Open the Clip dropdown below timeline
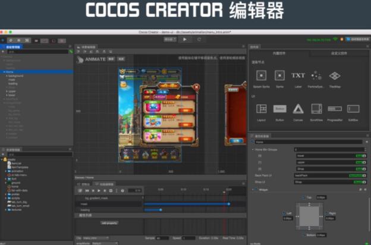 96,238
